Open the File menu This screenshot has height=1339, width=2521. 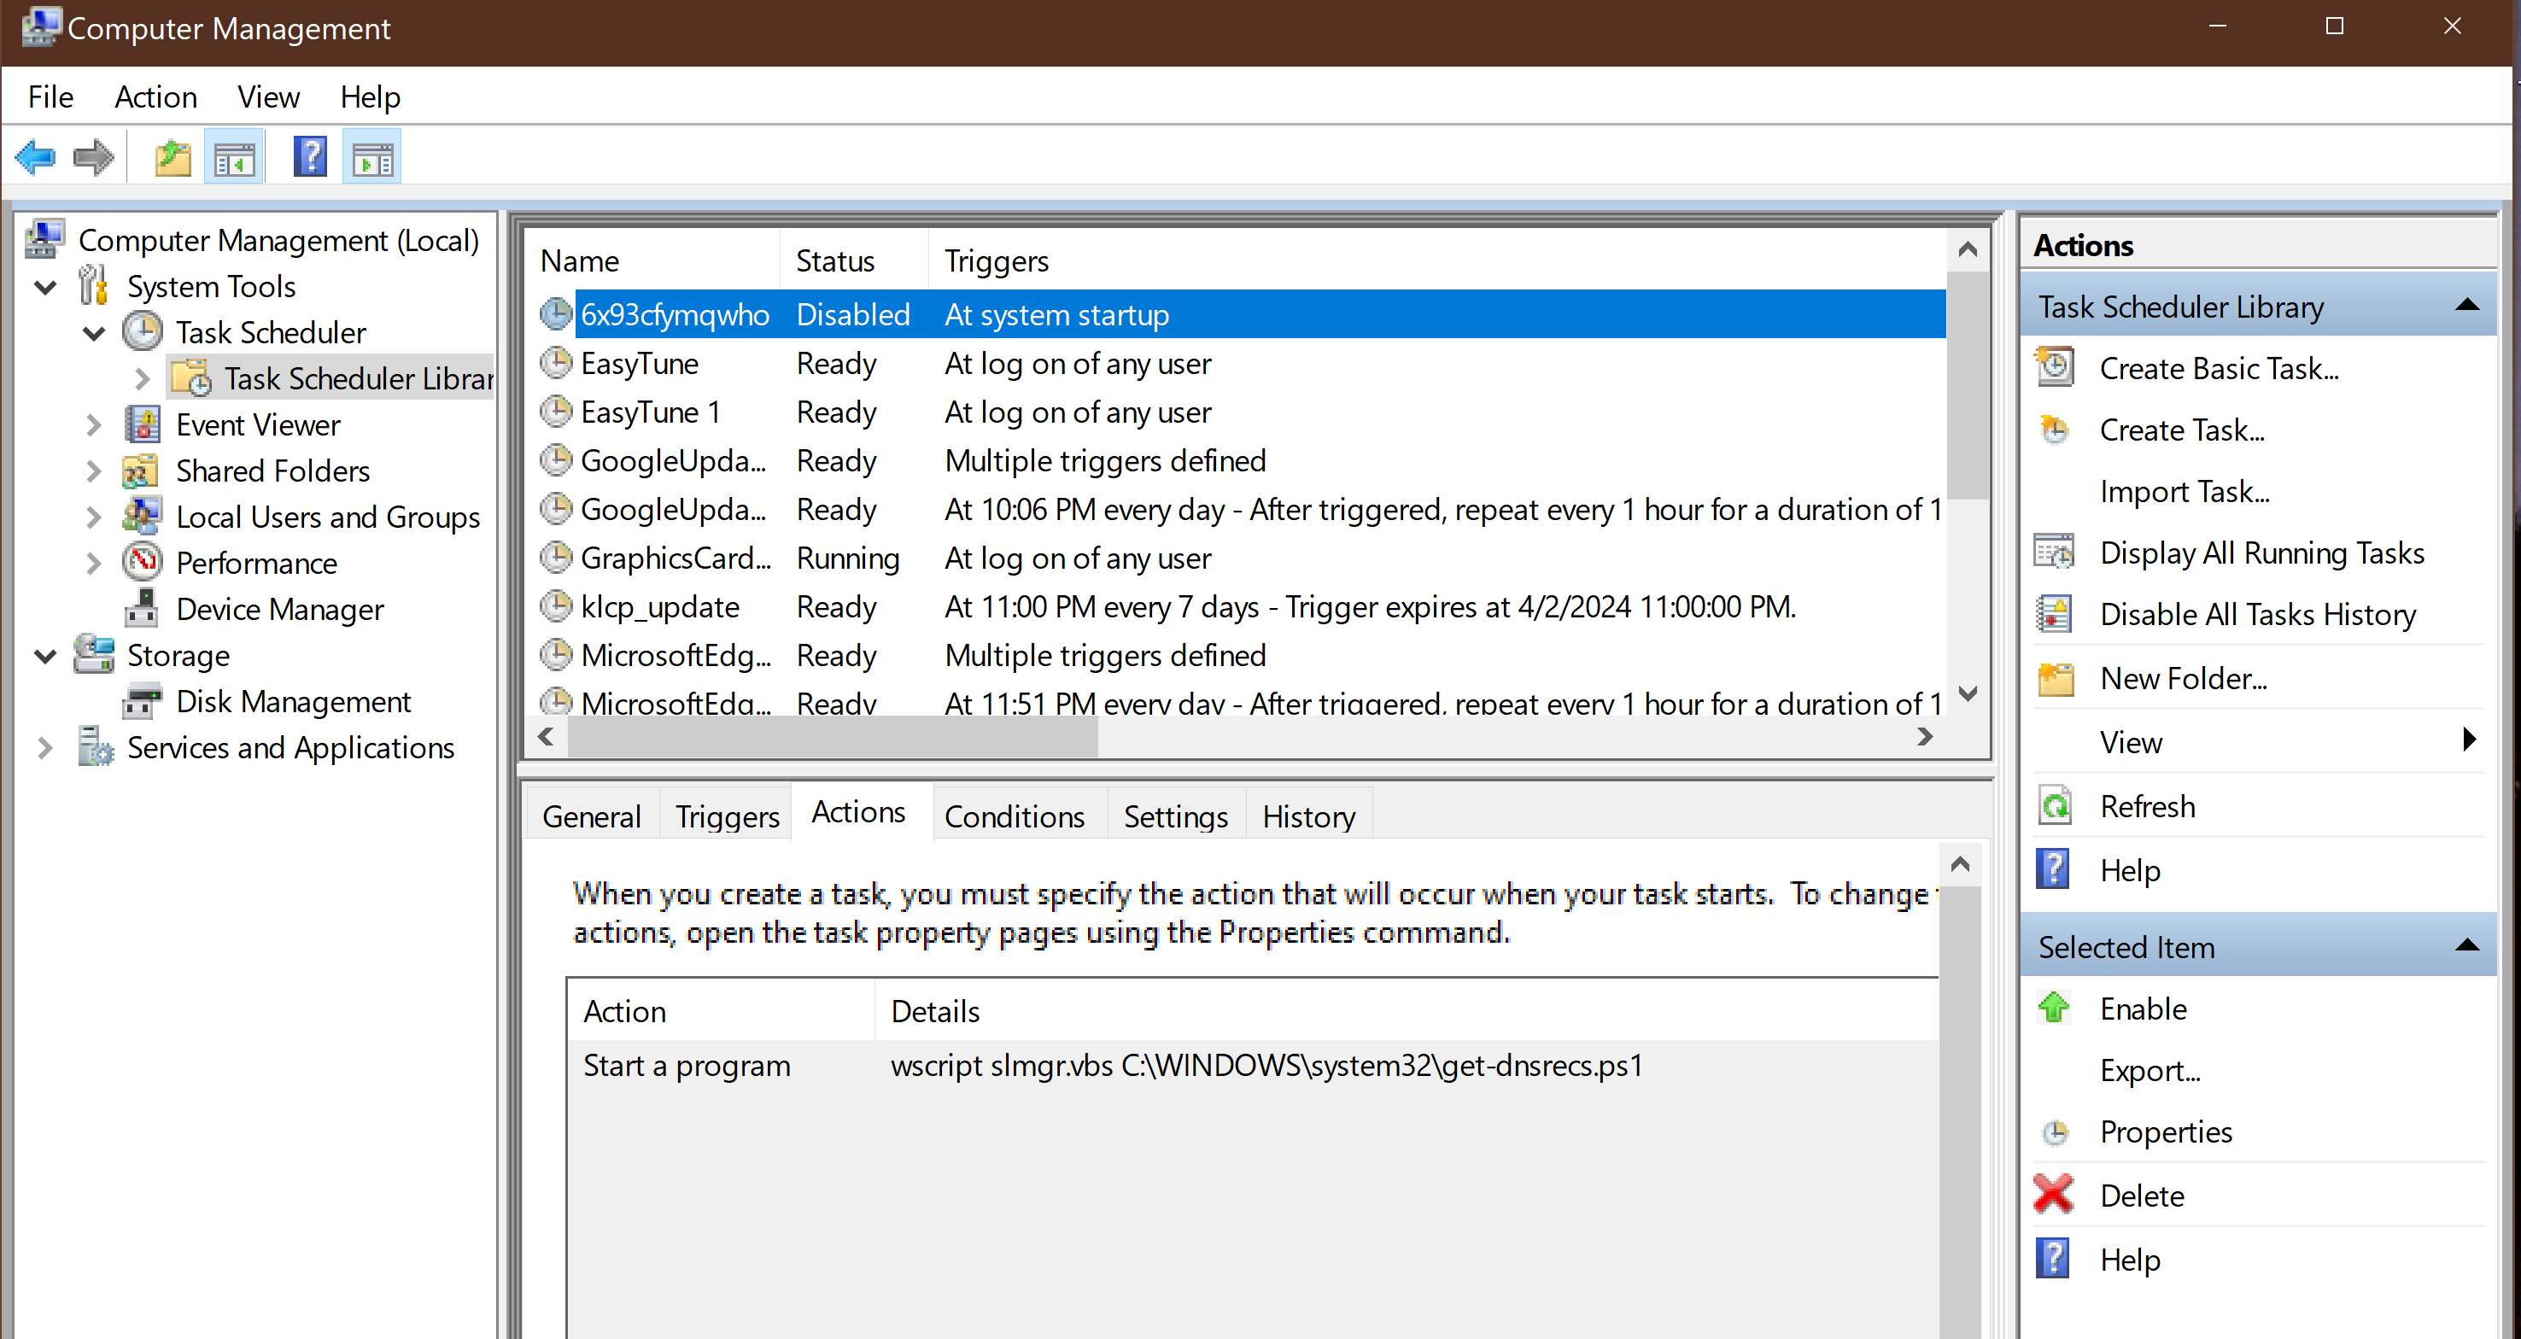(51, 96)
